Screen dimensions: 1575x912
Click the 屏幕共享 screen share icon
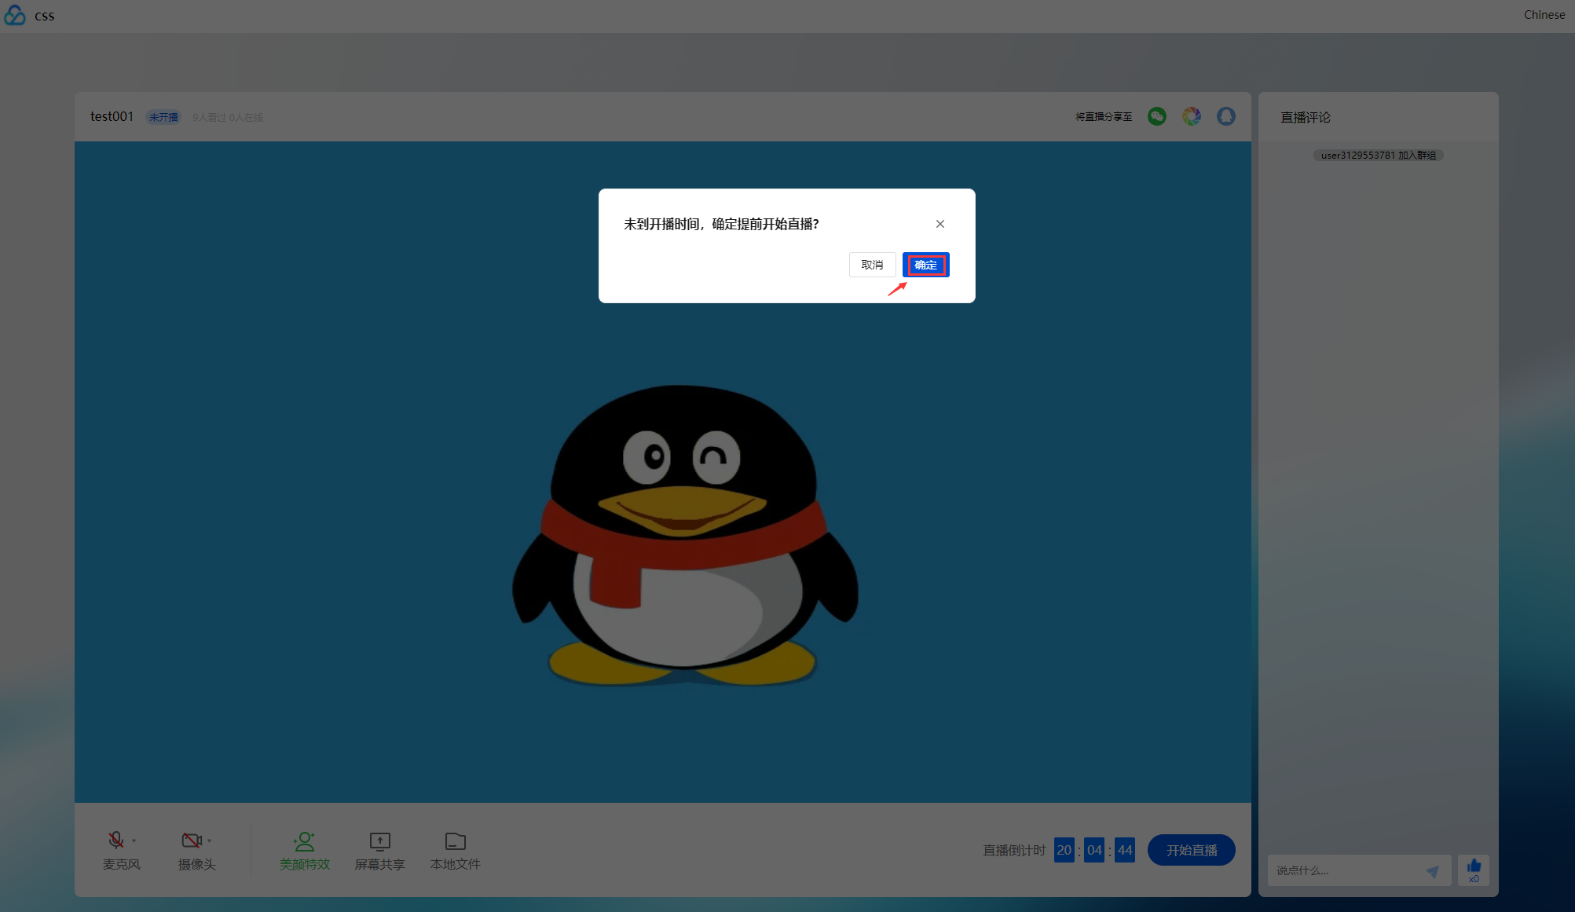tap(379, 842)
